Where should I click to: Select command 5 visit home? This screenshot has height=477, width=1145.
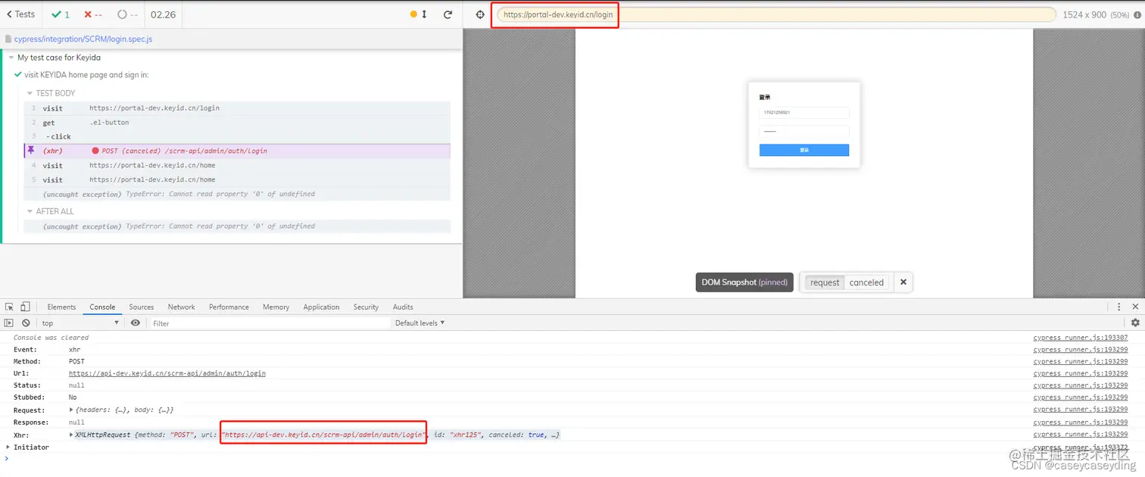point(237,180)
